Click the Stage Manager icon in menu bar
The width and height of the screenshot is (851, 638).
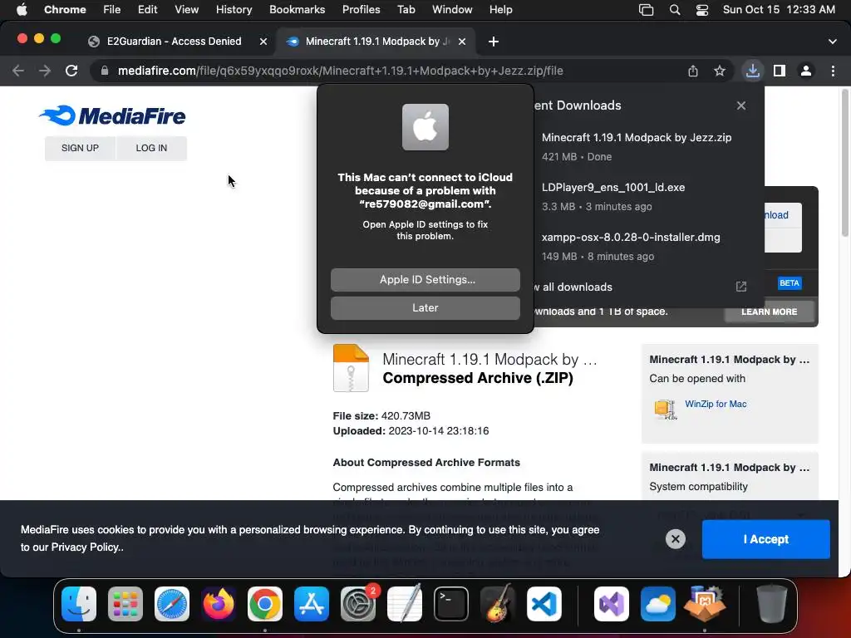[x=646, y=10]
